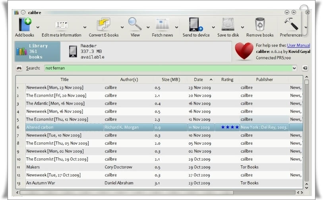Select the Altered carbon title cell
The image size is (323, 200).
(x=64, y=127)
